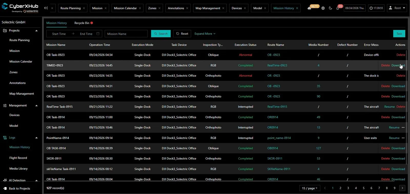410x194 pixels.
Task: Switch to the Annotations top tab
Action: 176,8
